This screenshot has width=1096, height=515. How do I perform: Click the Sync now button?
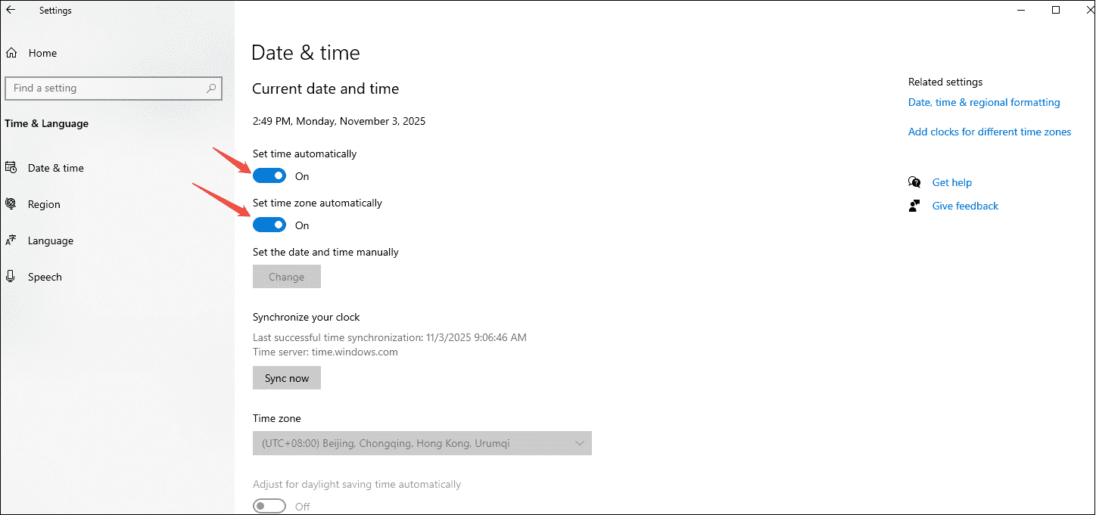click(x=286, y=377)
